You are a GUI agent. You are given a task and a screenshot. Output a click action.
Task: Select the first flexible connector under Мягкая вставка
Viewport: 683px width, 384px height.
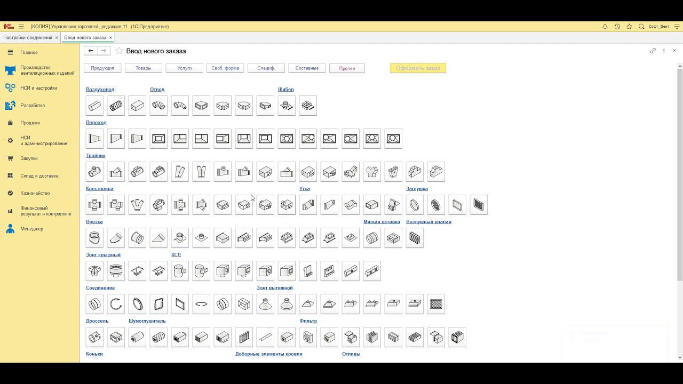(x=372, y=238)
